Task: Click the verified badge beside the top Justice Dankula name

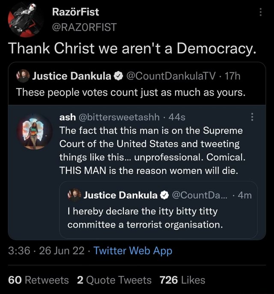Action: coord(117,77)
